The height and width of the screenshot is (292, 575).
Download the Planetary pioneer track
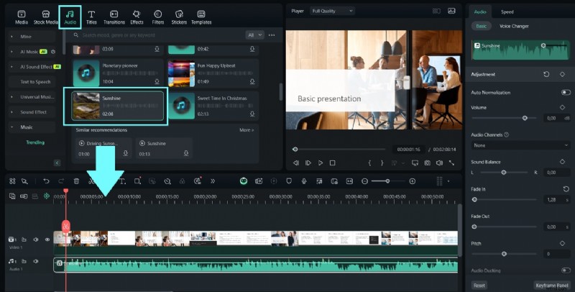(157, 81)
